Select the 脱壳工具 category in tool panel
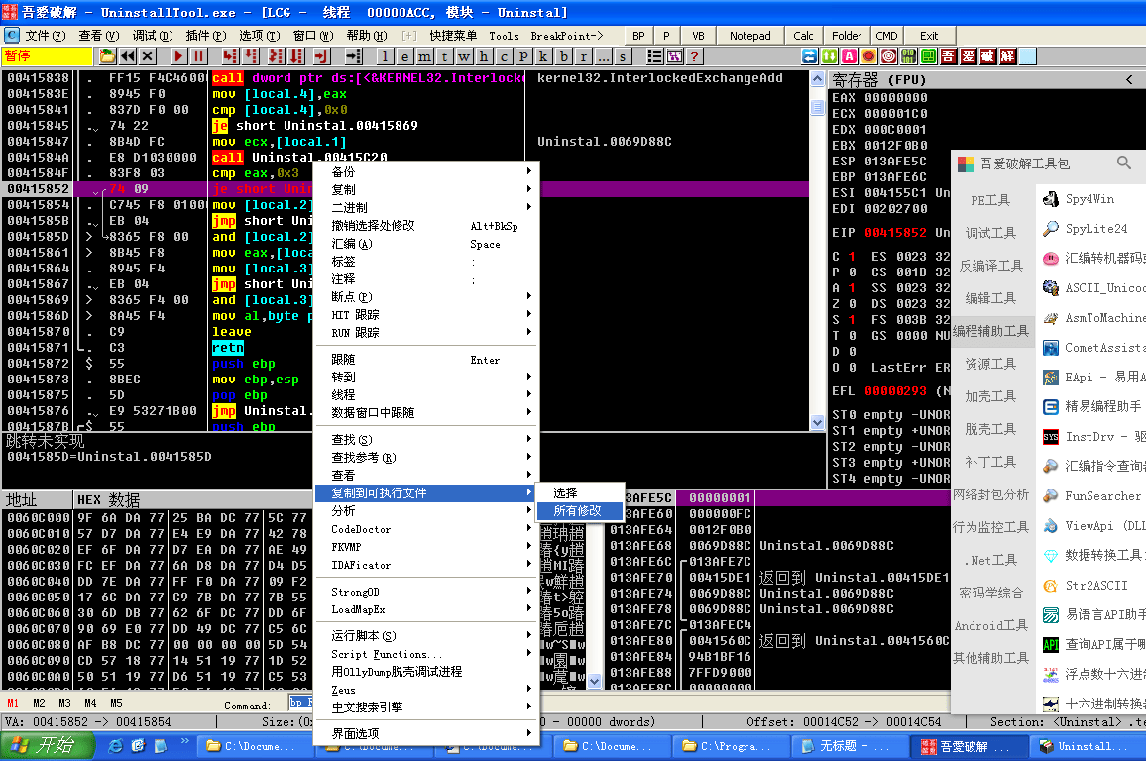Image resolution: width=1146 pixels, height=761 pixels. (x=990, y=429)
